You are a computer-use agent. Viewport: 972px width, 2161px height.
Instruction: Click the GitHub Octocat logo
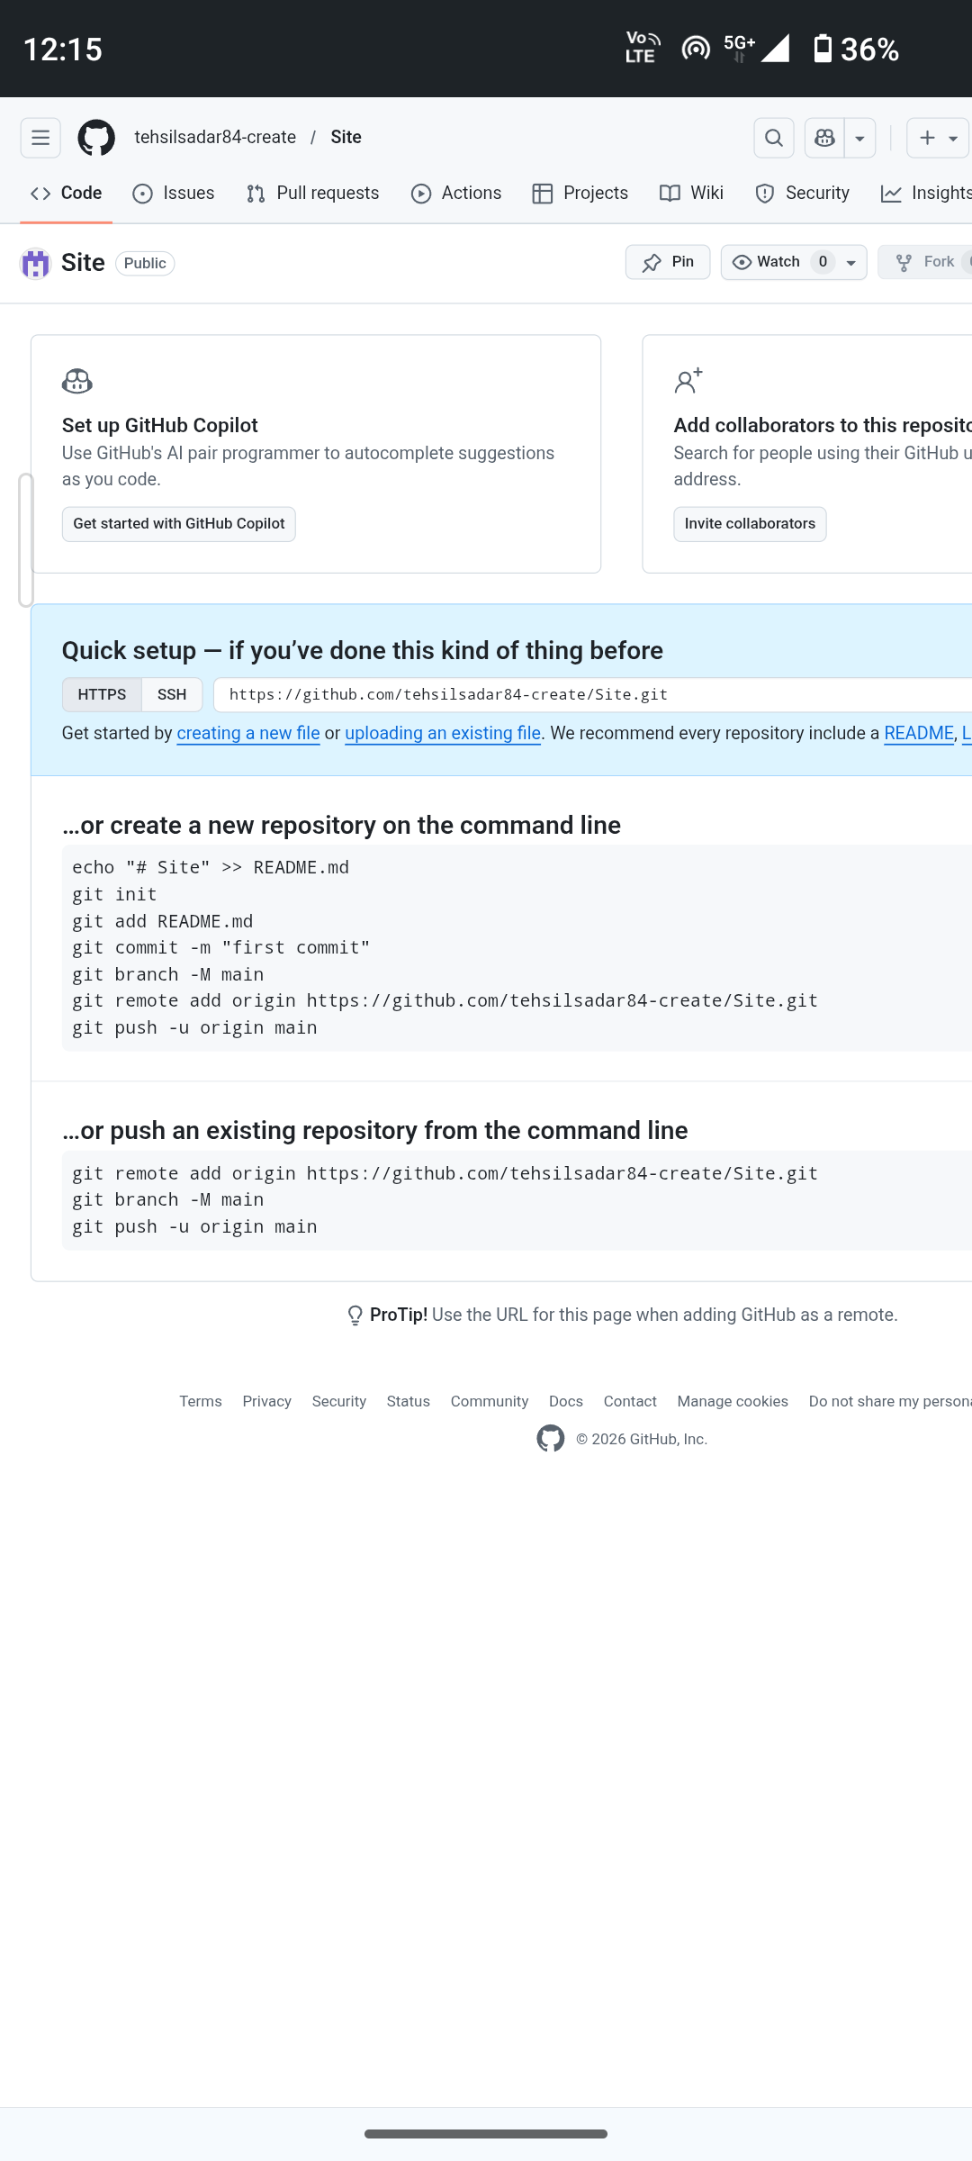click(x=96, y=138)
